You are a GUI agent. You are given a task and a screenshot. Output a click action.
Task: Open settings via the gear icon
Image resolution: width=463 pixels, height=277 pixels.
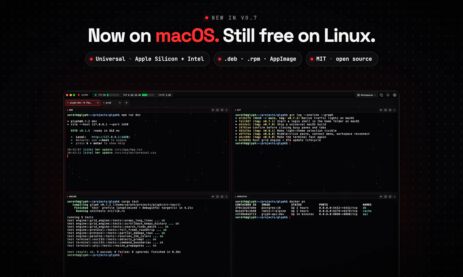[x=395, y=95]
